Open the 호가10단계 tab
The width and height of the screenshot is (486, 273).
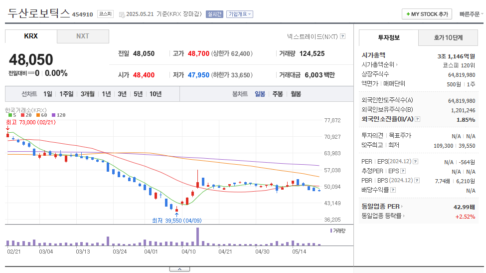(448, 37)
